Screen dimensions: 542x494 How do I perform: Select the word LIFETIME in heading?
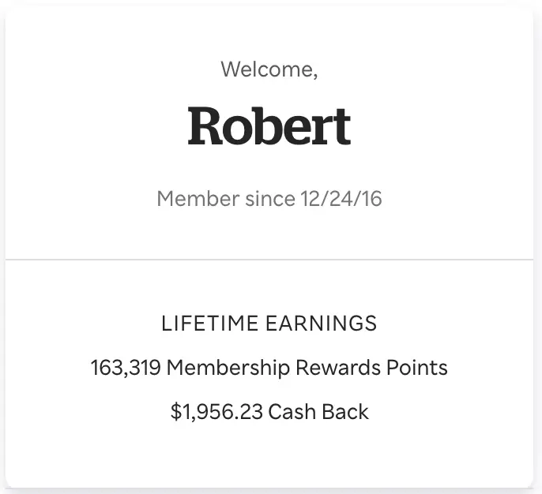210,324
